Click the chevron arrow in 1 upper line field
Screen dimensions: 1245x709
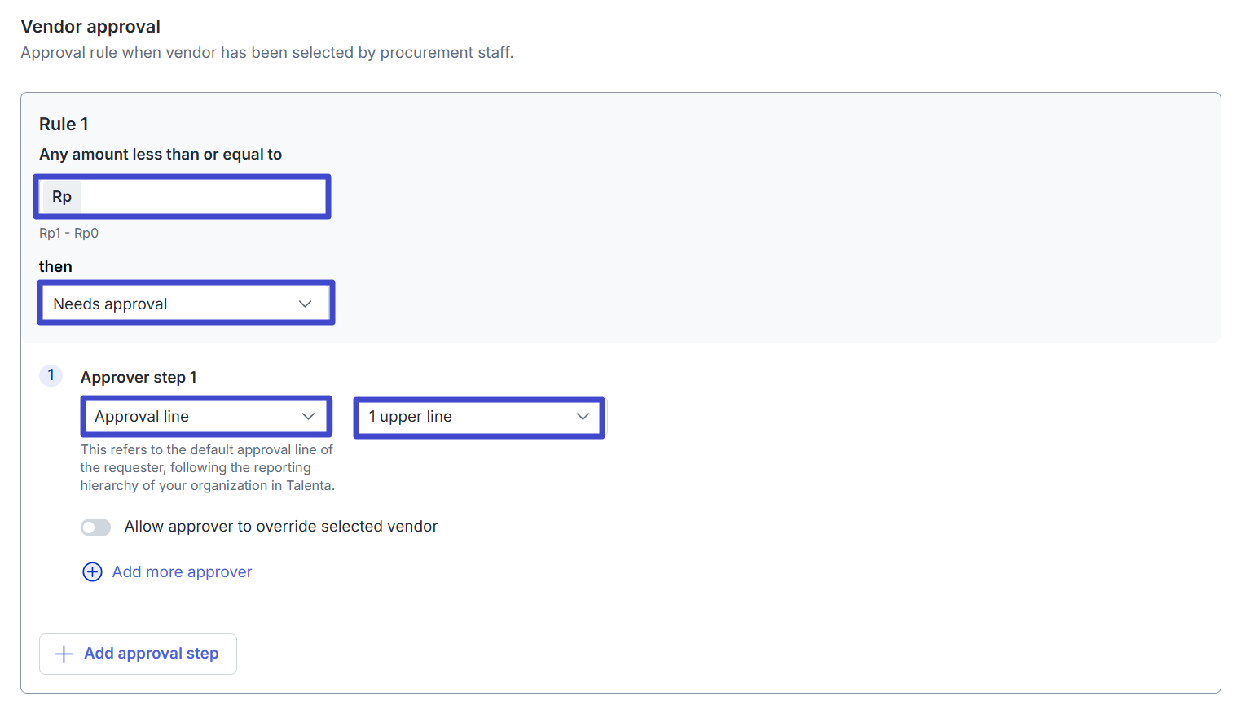point(583,417)
